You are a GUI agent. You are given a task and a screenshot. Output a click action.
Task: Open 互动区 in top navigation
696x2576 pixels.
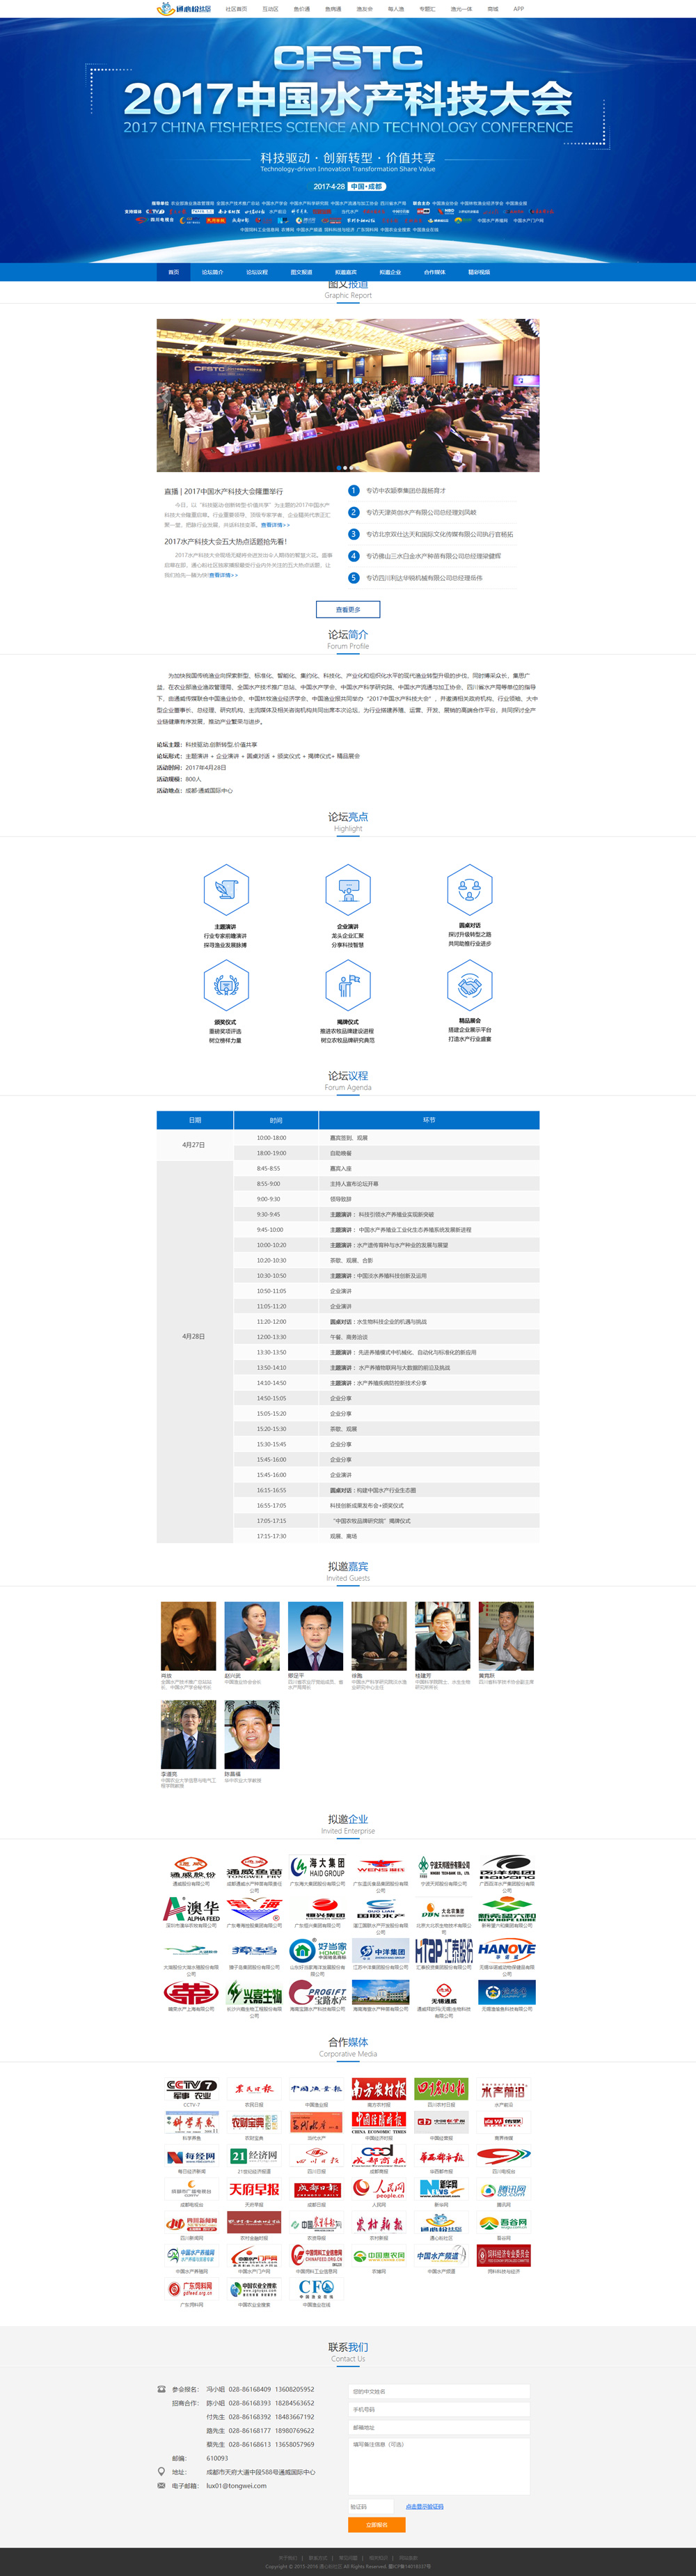pyautogui.click(x=270, y=9)
